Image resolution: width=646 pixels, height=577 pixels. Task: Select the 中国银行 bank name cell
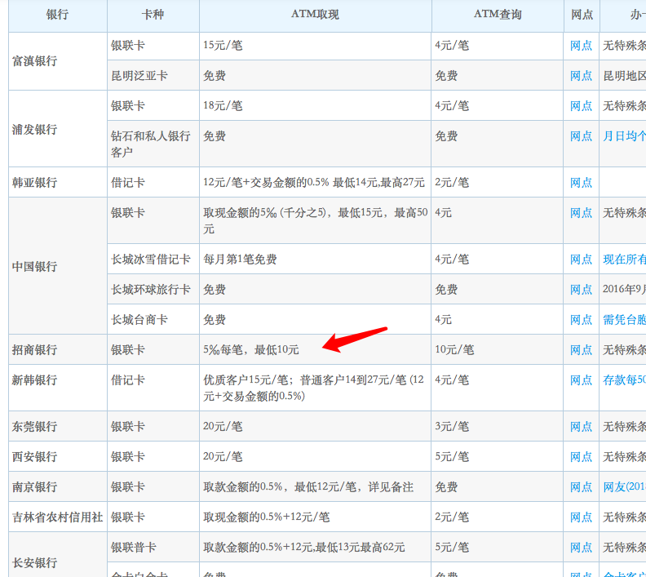click(35, 267)
